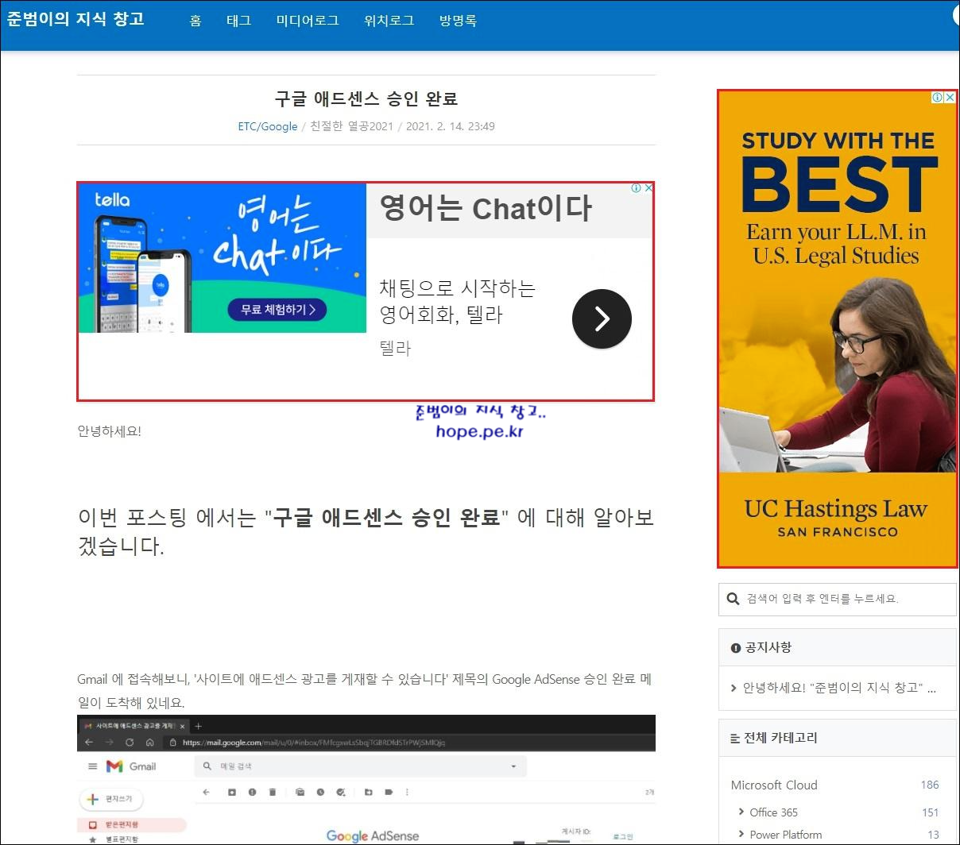
Task: Click the 준범이의 지식 창고 blog title
Action: 75,19
